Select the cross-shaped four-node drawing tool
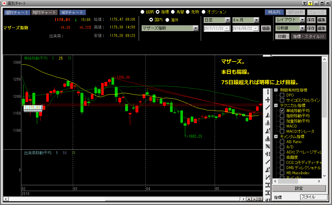The height and width of the screenshot is (205, 332). coord(268,100)
